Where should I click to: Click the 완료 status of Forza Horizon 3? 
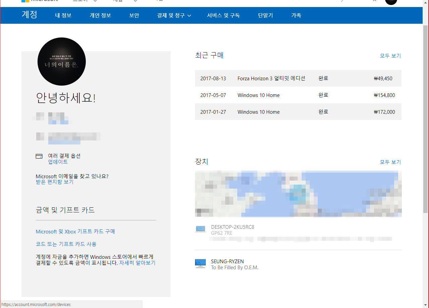click(x=323, y=79)
